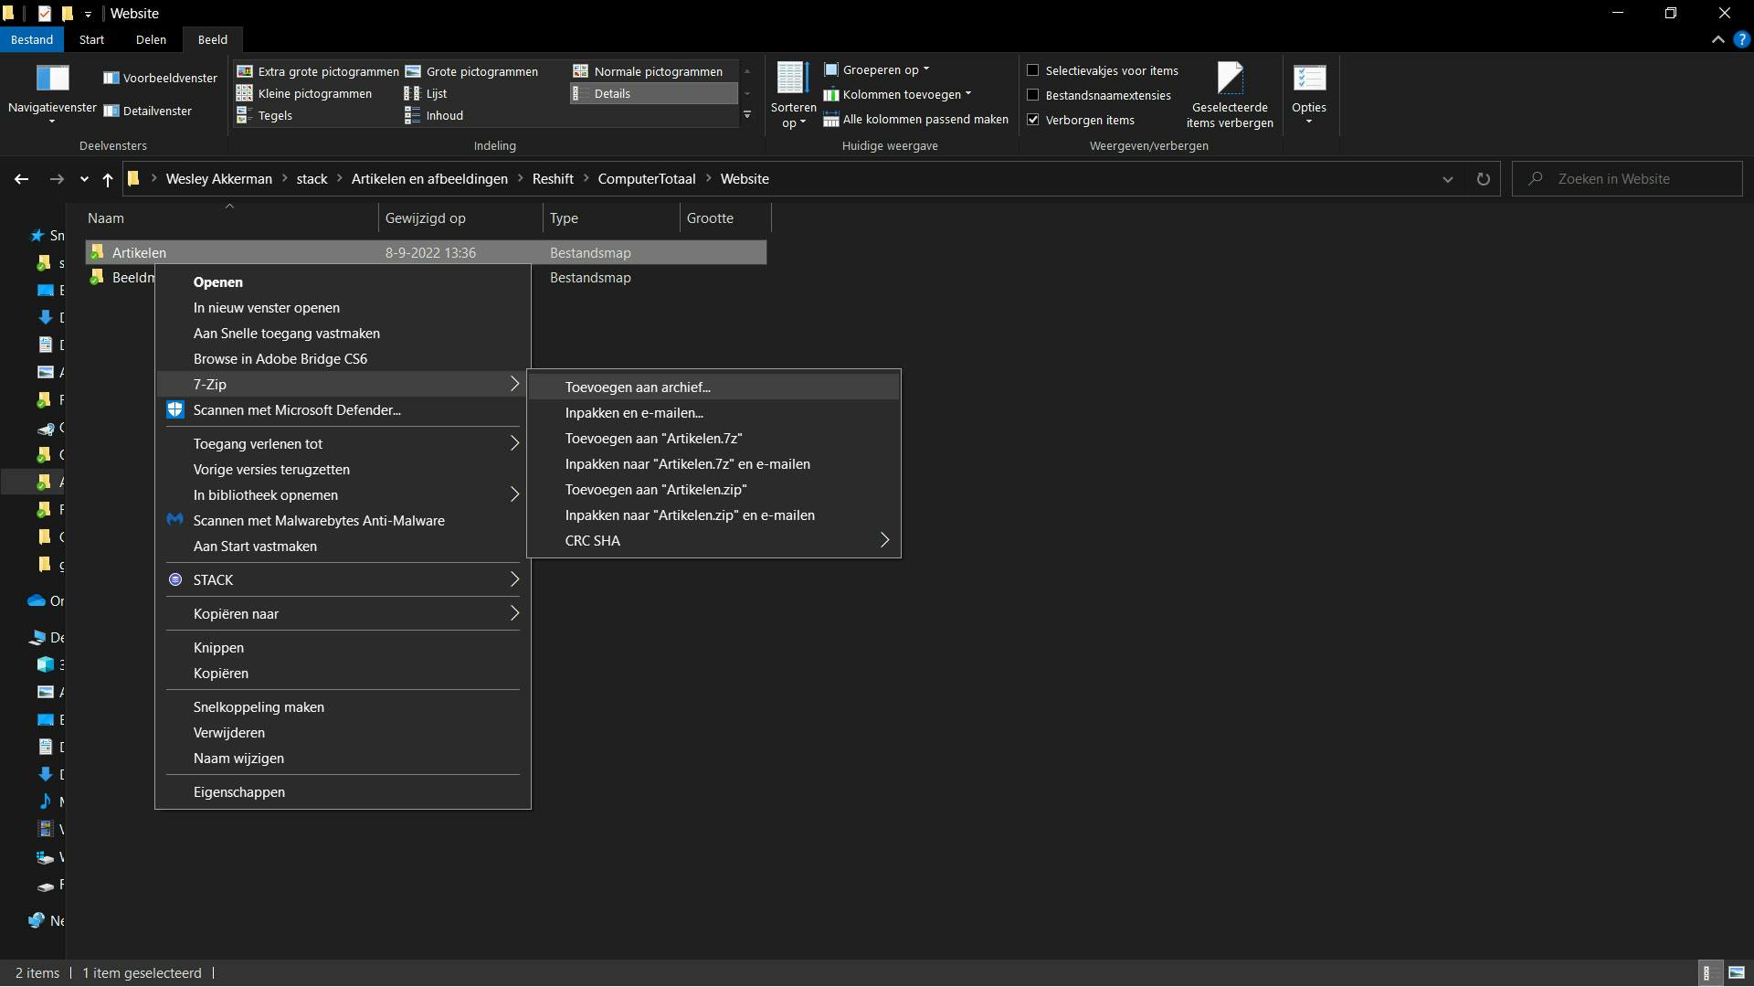1754x987 pixels.
Task: Toggle Bestandsnaamextensies checkbox
Action: coord(1033,95)
